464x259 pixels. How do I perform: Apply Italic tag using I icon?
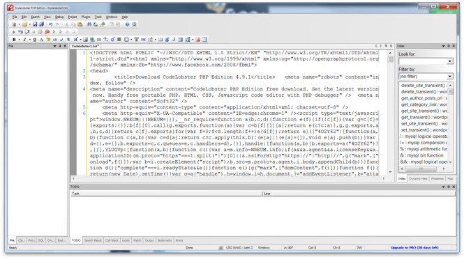click(24, 39)
